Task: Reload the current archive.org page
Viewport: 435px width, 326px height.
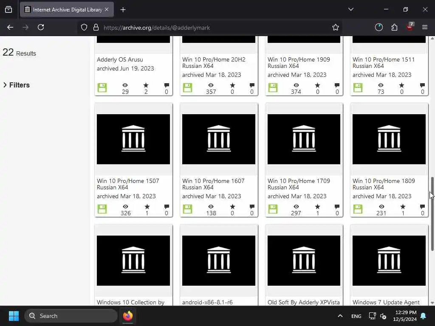Action: [41, 27]
